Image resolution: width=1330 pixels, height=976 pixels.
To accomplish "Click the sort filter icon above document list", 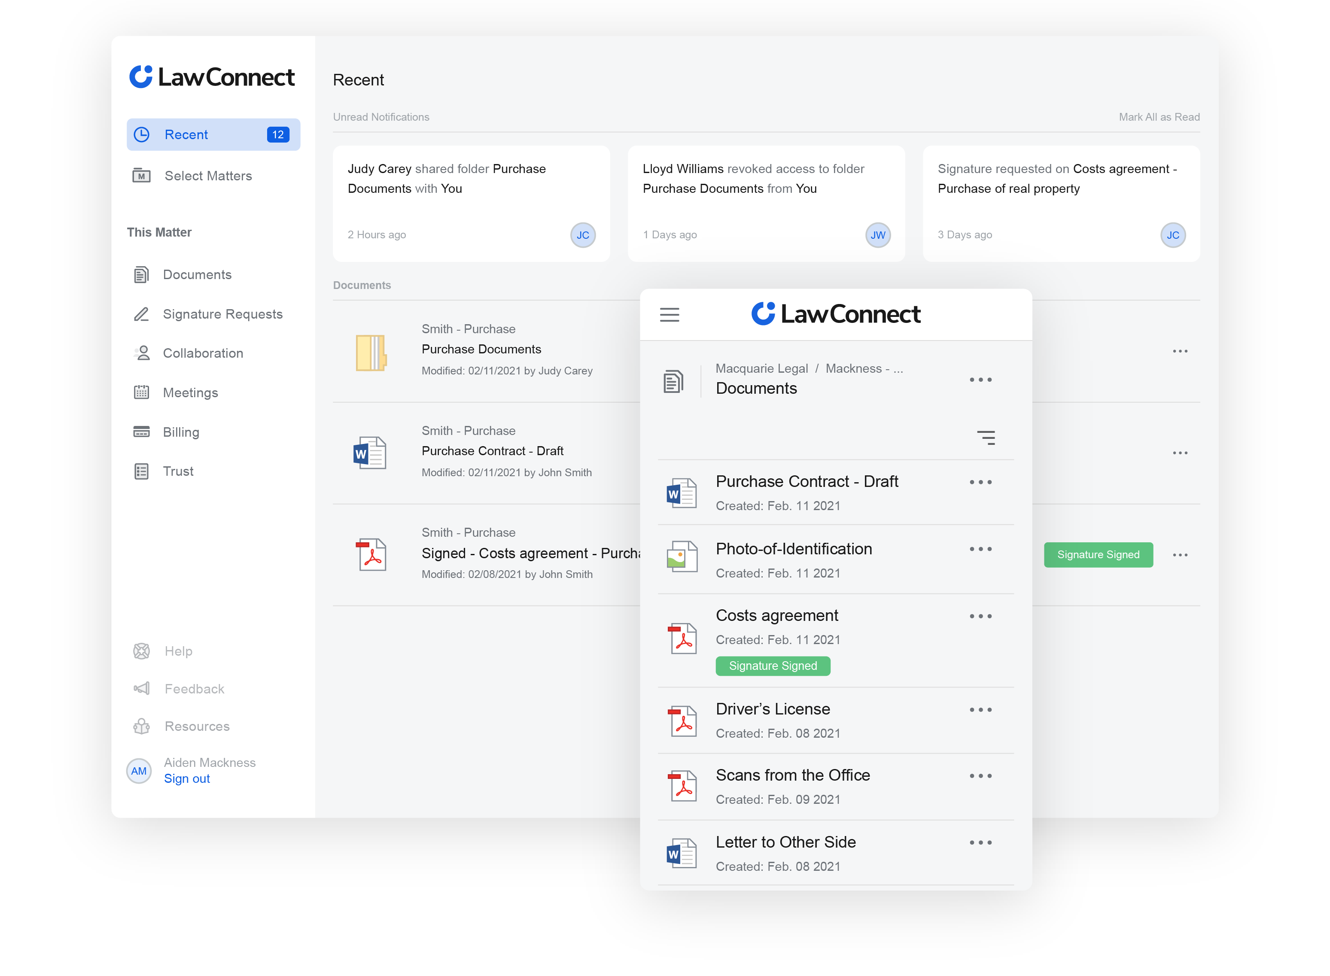I will click(x=986, y=437).
